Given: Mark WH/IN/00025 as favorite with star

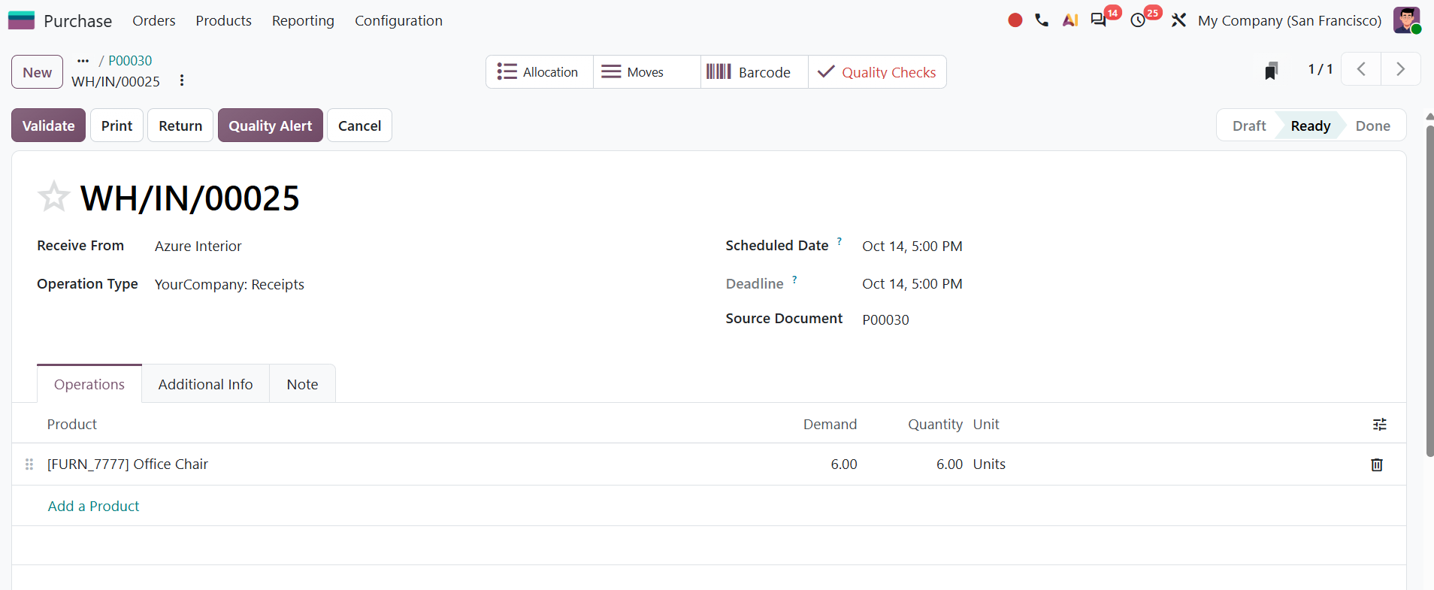Looking at the screenshot, I should pos(53,197).
